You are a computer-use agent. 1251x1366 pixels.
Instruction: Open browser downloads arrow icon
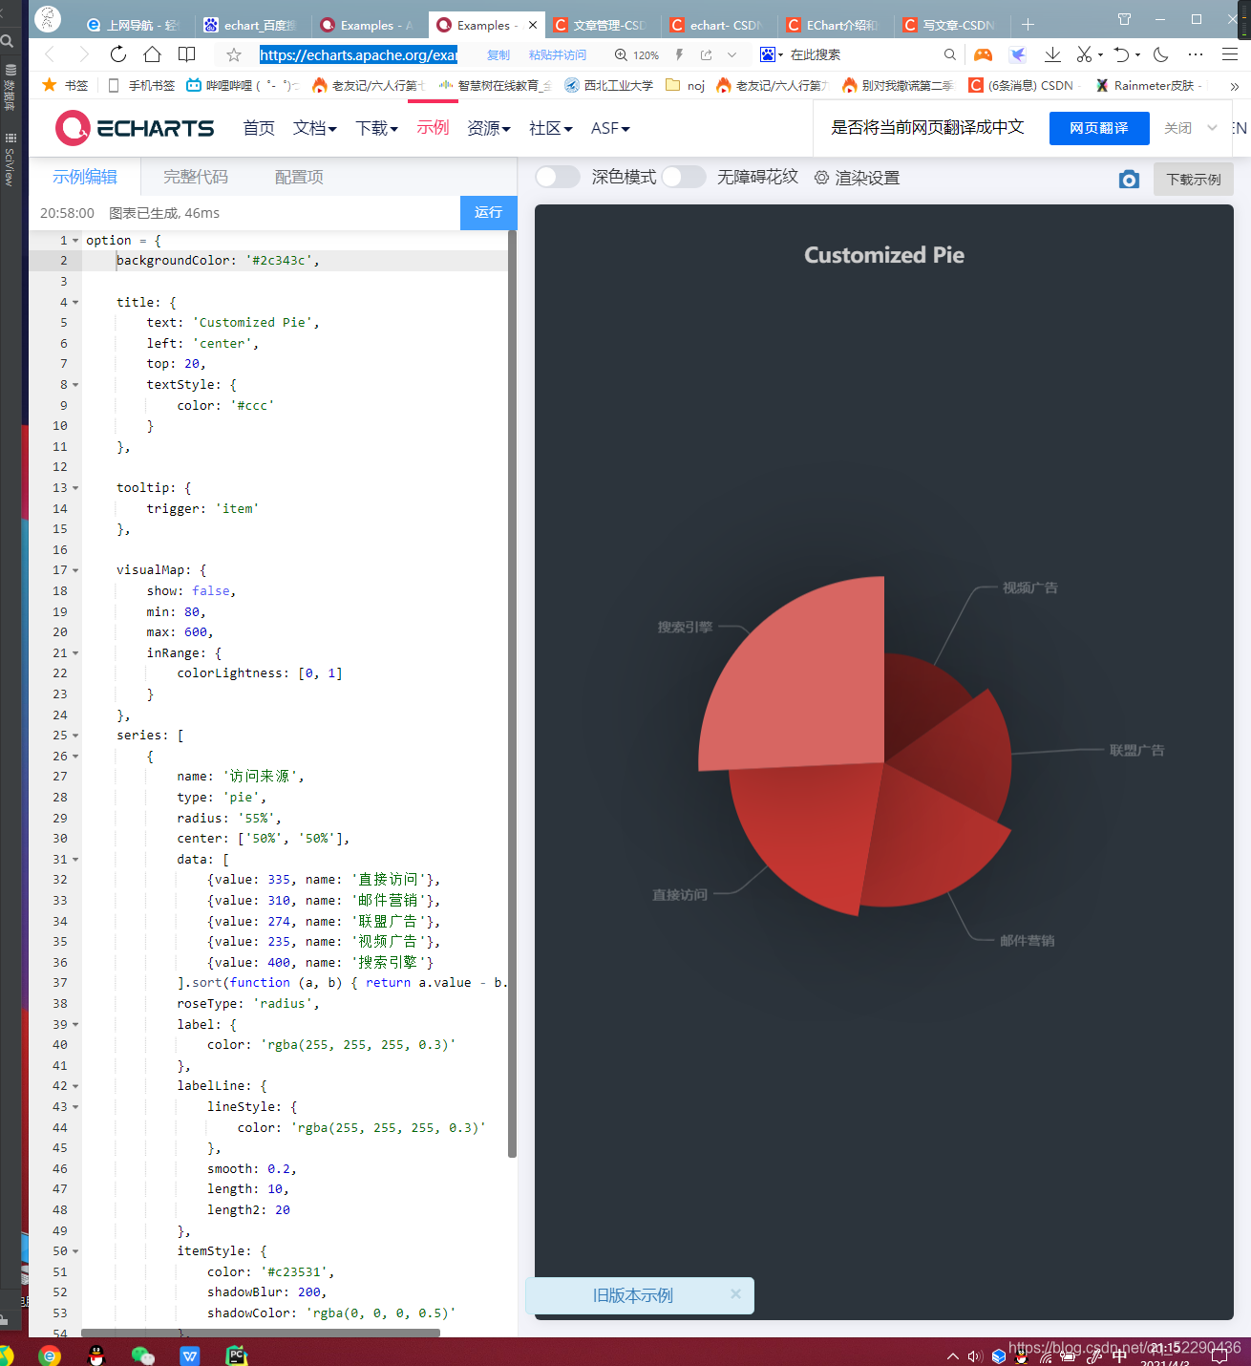point(1052,55)
